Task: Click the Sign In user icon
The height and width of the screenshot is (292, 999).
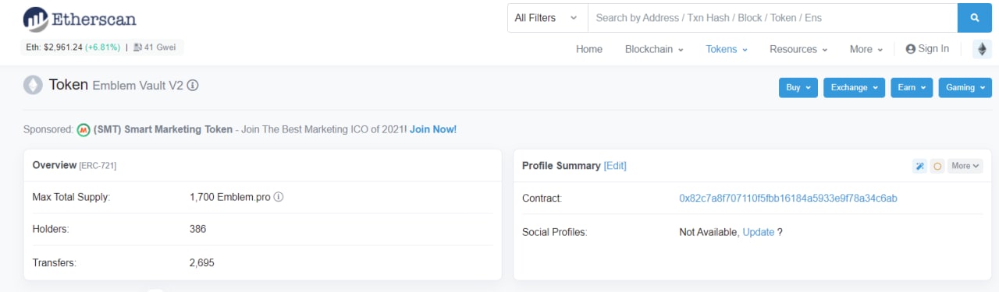Action: tap(910, 49)
